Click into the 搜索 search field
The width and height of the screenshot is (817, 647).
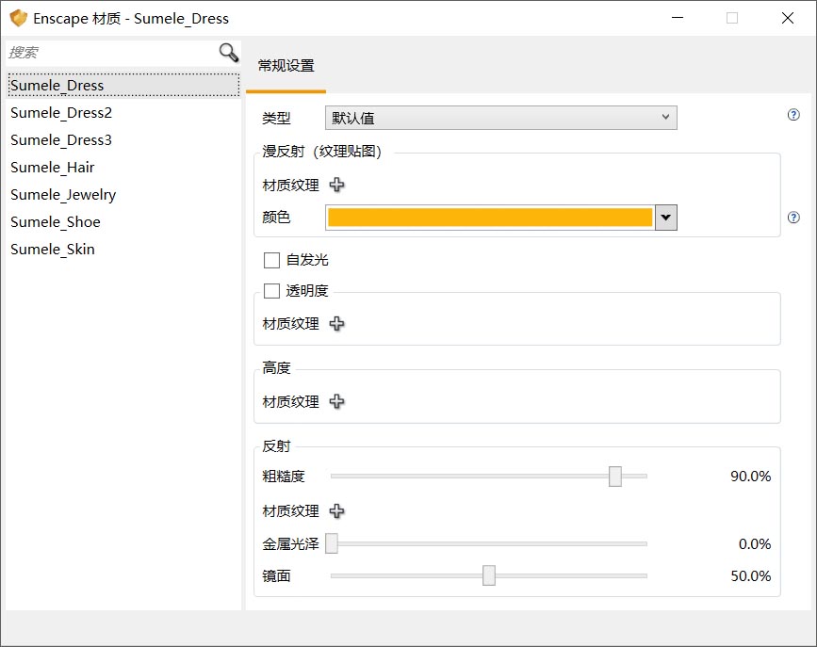click(108, 53)
